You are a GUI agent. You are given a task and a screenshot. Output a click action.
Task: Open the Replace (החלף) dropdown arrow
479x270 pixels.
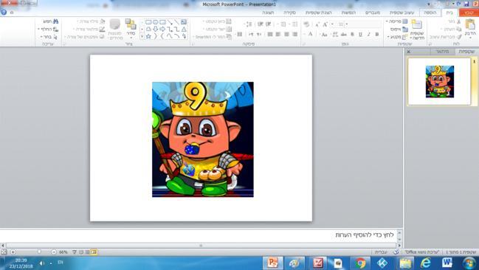[39, 30]
